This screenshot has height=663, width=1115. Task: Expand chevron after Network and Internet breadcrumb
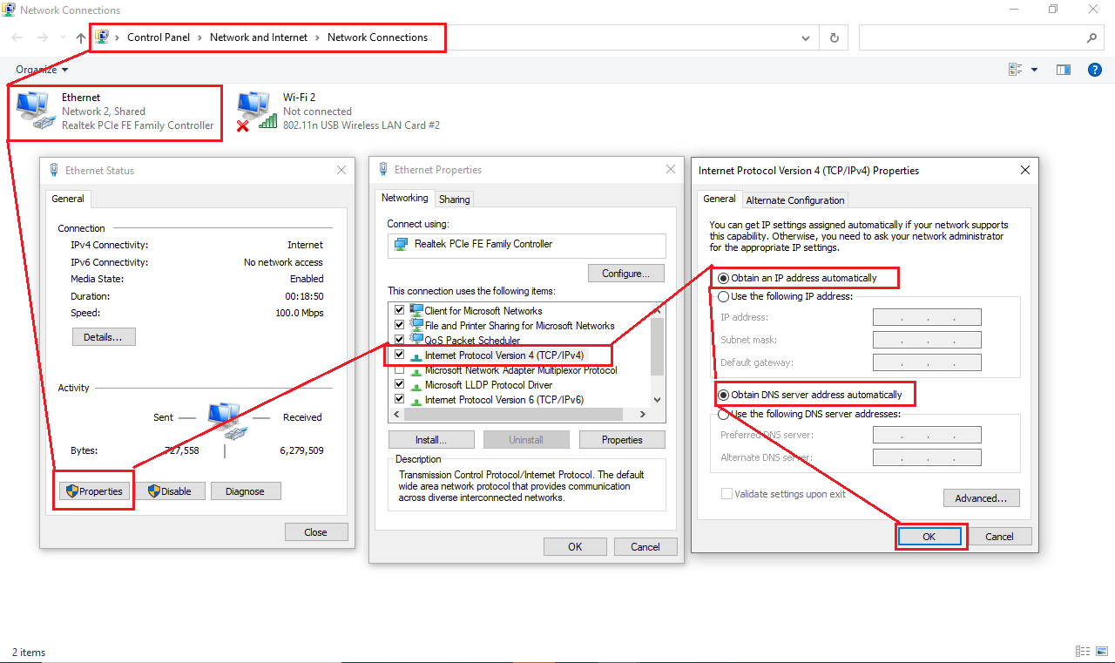pos(318,37)
